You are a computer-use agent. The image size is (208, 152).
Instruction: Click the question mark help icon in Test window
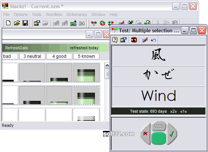click(115, 40)
